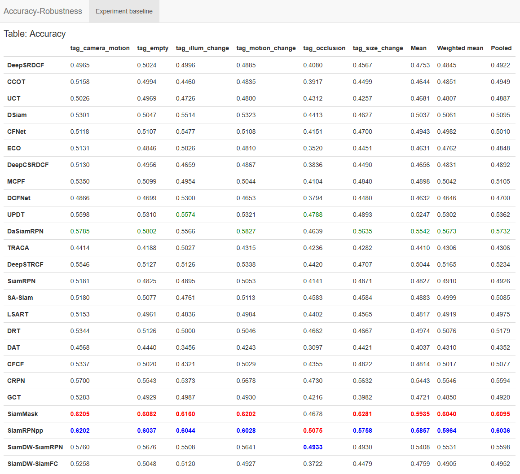
Task: Select the tag_empty column header
Action: pos(153,48)
